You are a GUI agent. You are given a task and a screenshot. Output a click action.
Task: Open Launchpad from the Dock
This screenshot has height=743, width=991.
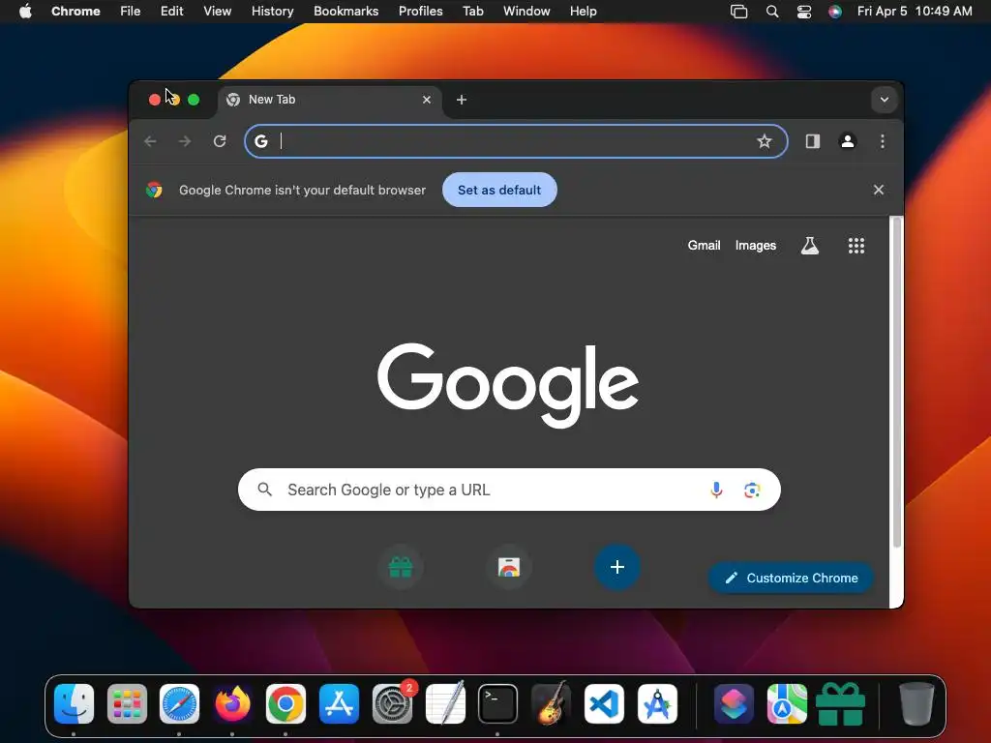pyautogui.click(x=127, y=703)
